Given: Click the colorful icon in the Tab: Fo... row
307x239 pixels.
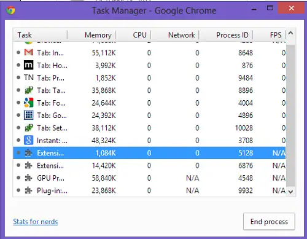Looking at the screenshot, I should click(28, 103).
